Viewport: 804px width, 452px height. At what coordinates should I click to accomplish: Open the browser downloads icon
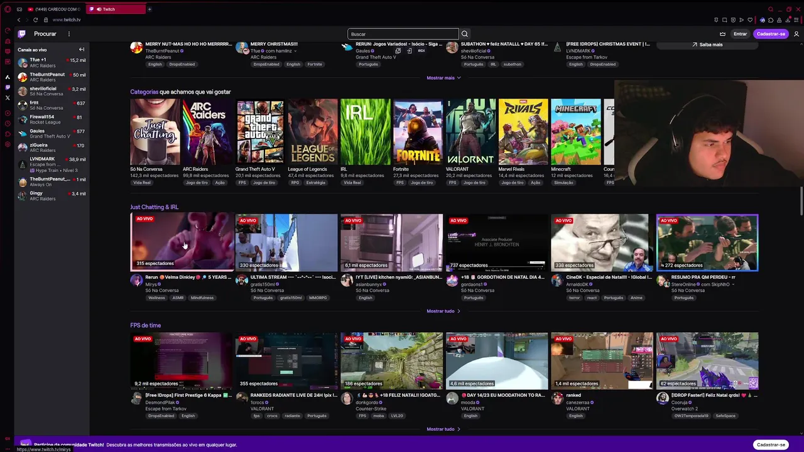pyautogui.click(x=788, y=20)
